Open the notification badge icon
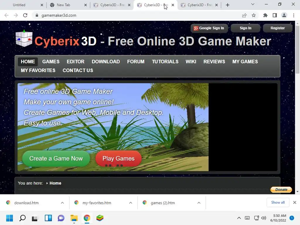The width and height of the screenshot is (300, 225). pos(292,218)
